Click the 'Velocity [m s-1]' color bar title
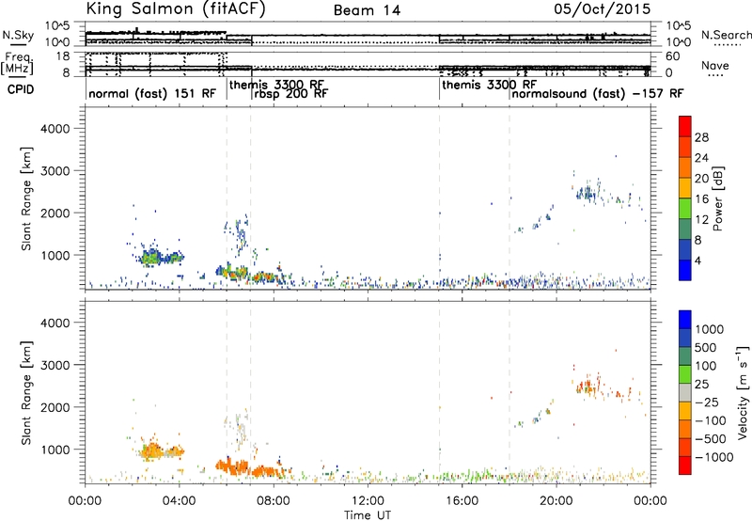Image resolution: width=752 pixels, height=521 pixels. click(743, 392)
